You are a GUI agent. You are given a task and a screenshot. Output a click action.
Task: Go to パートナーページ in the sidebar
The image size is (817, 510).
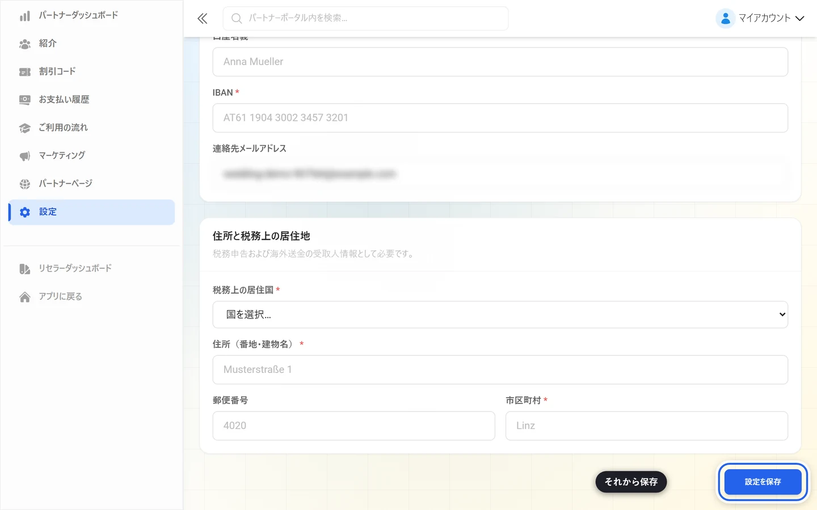[92, 184]
